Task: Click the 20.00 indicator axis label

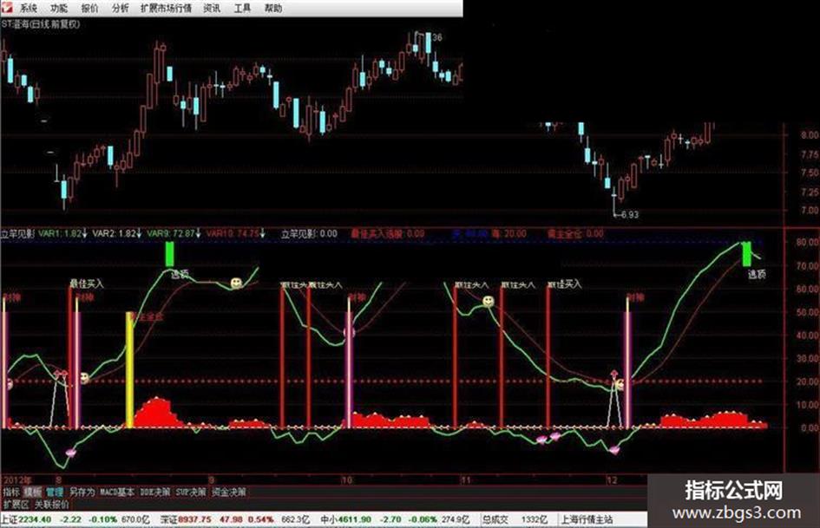Action: (807, 381)
